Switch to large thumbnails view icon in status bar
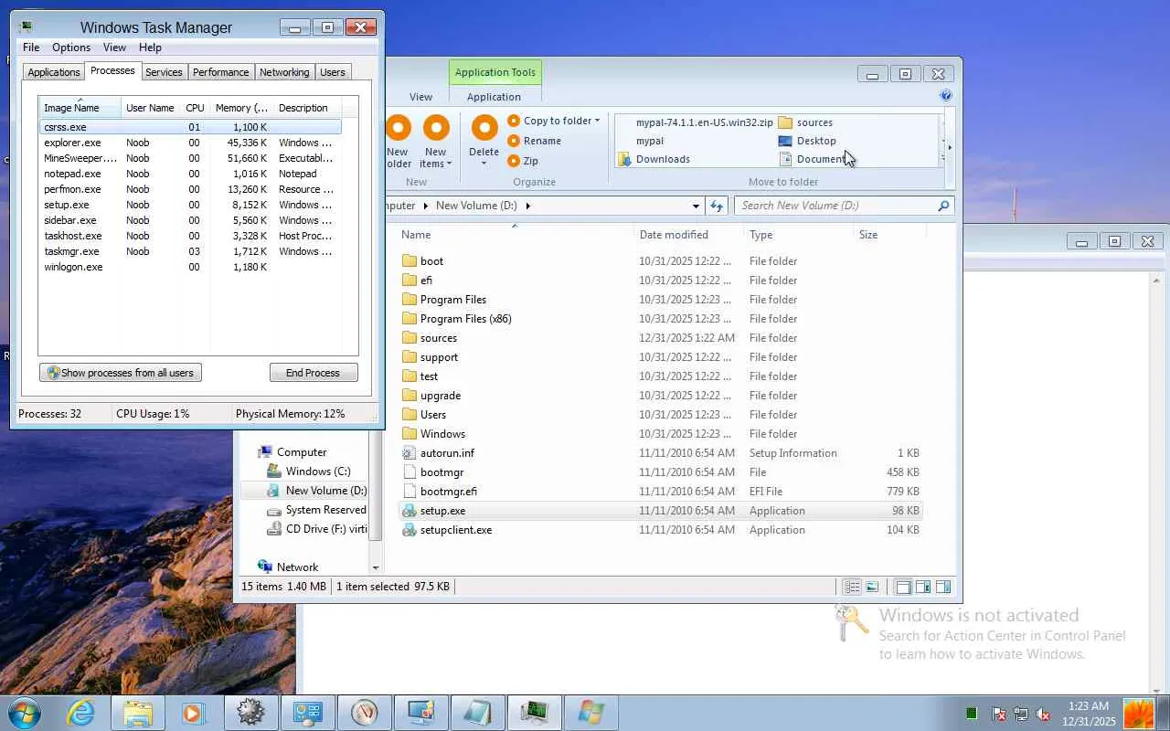The image size is (1170, 731). click(x=872, y=587)
